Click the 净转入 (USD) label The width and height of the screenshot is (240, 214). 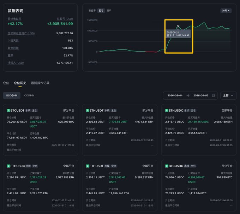tap(16, 63)
